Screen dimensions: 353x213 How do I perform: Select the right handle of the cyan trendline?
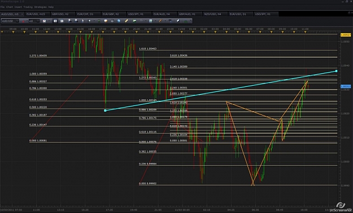[x=337, y=71]
